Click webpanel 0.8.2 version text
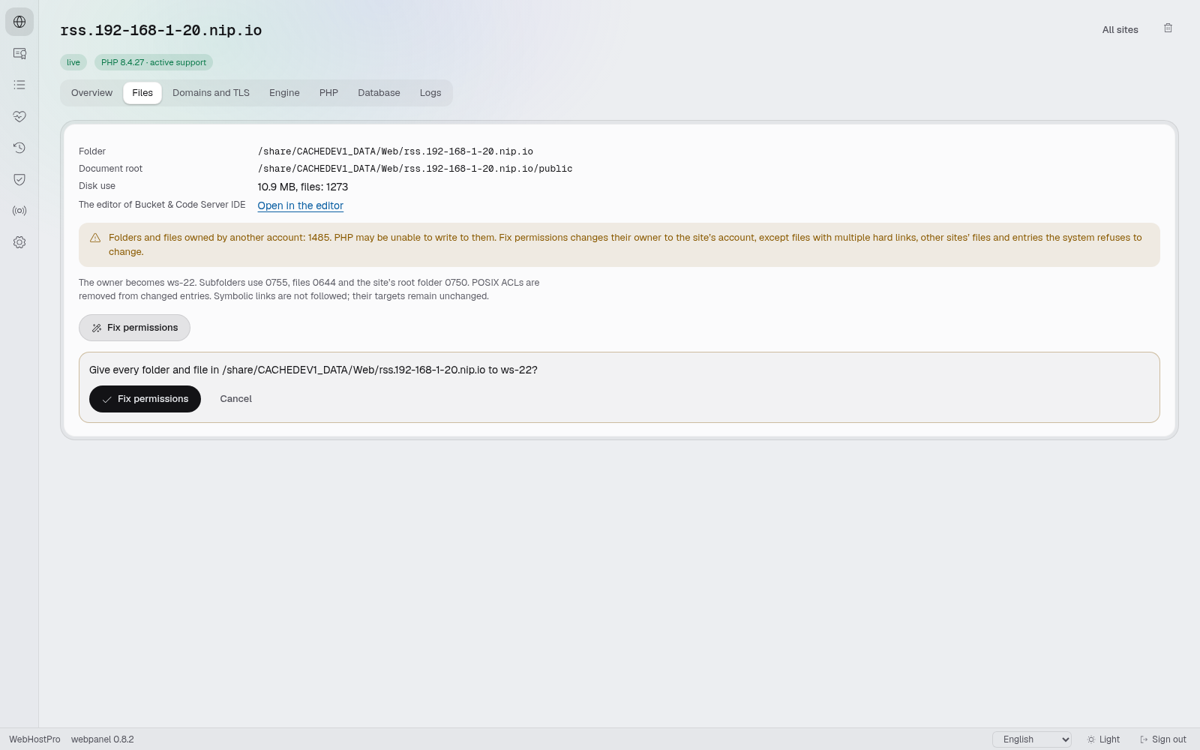Screen dimensions: 1200x750 coord(103,739)
